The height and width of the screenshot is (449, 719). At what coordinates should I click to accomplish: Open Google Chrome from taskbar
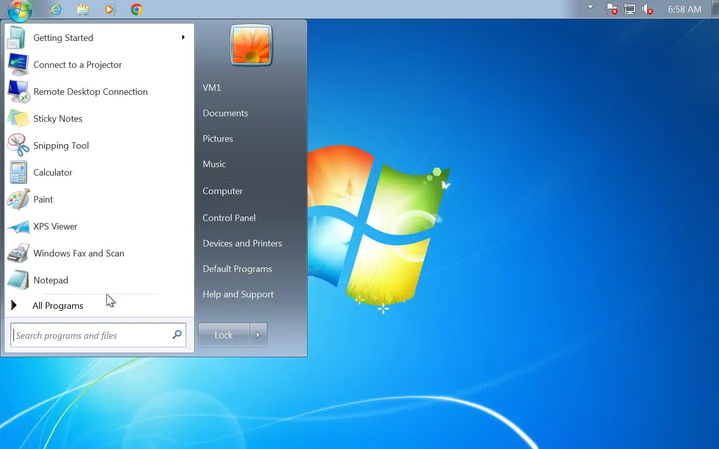coord(136,9)
